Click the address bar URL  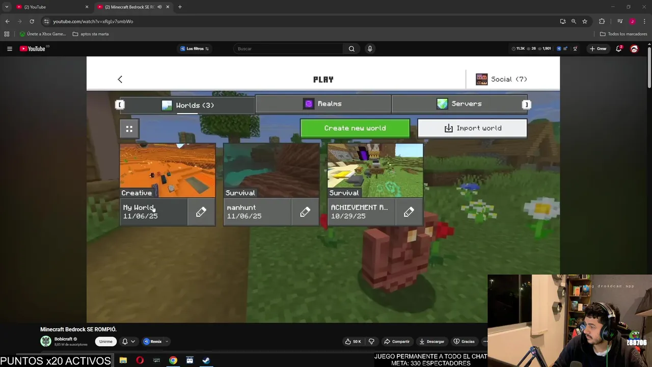click(93, 21)
